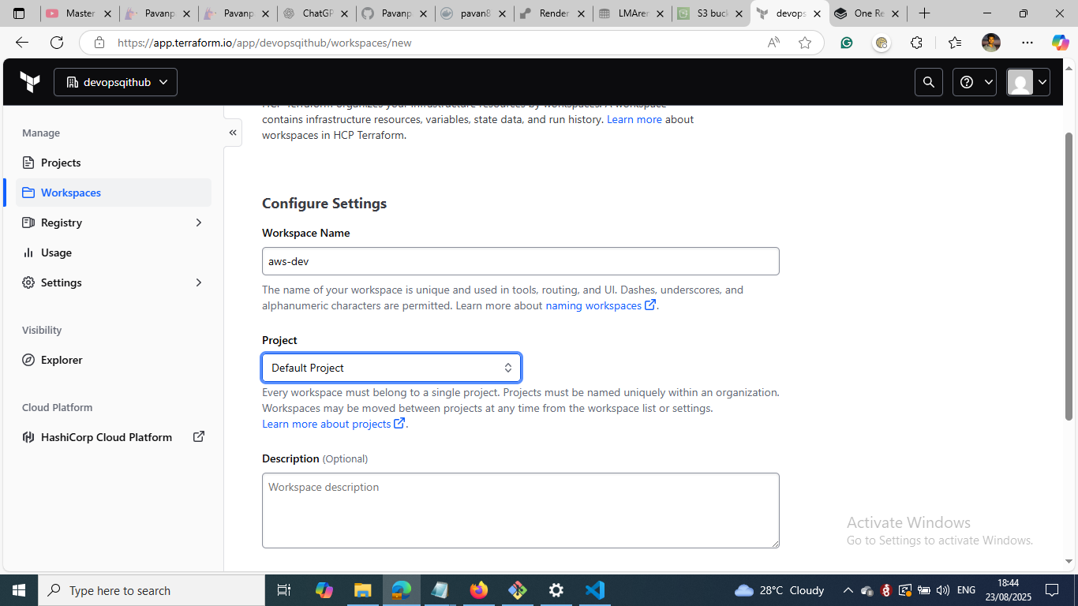This screenshot has width=1078, height=606.
Task: Open the devopsqithub organization switcher
Action: 115,82
